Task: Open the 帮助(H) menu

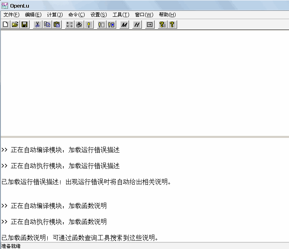Action: pos(167,15)
